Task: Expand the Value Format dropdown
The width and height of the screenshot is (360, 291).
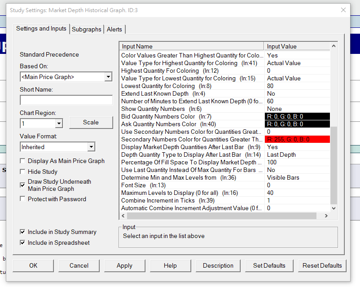Action: tap(91, 147)
